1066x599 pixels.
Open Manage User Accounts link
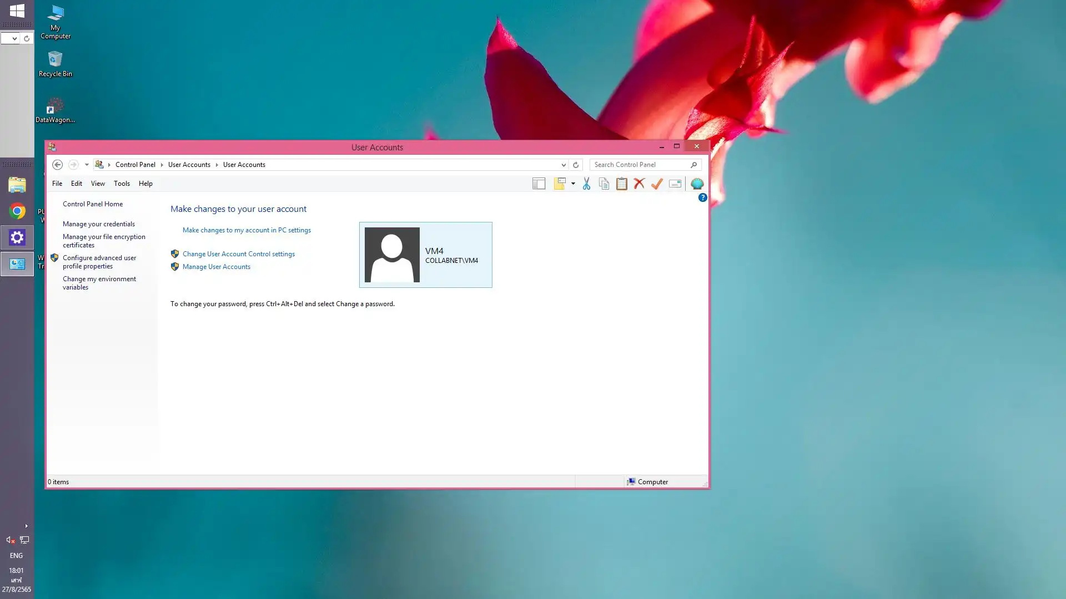pos(217,267)
